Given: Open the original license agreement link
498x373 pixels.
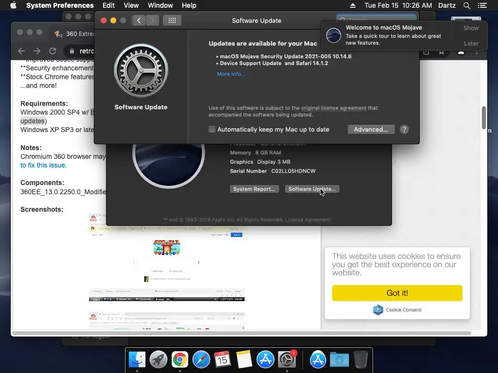Looking at the screenshot, I should [x=334, y=108].
